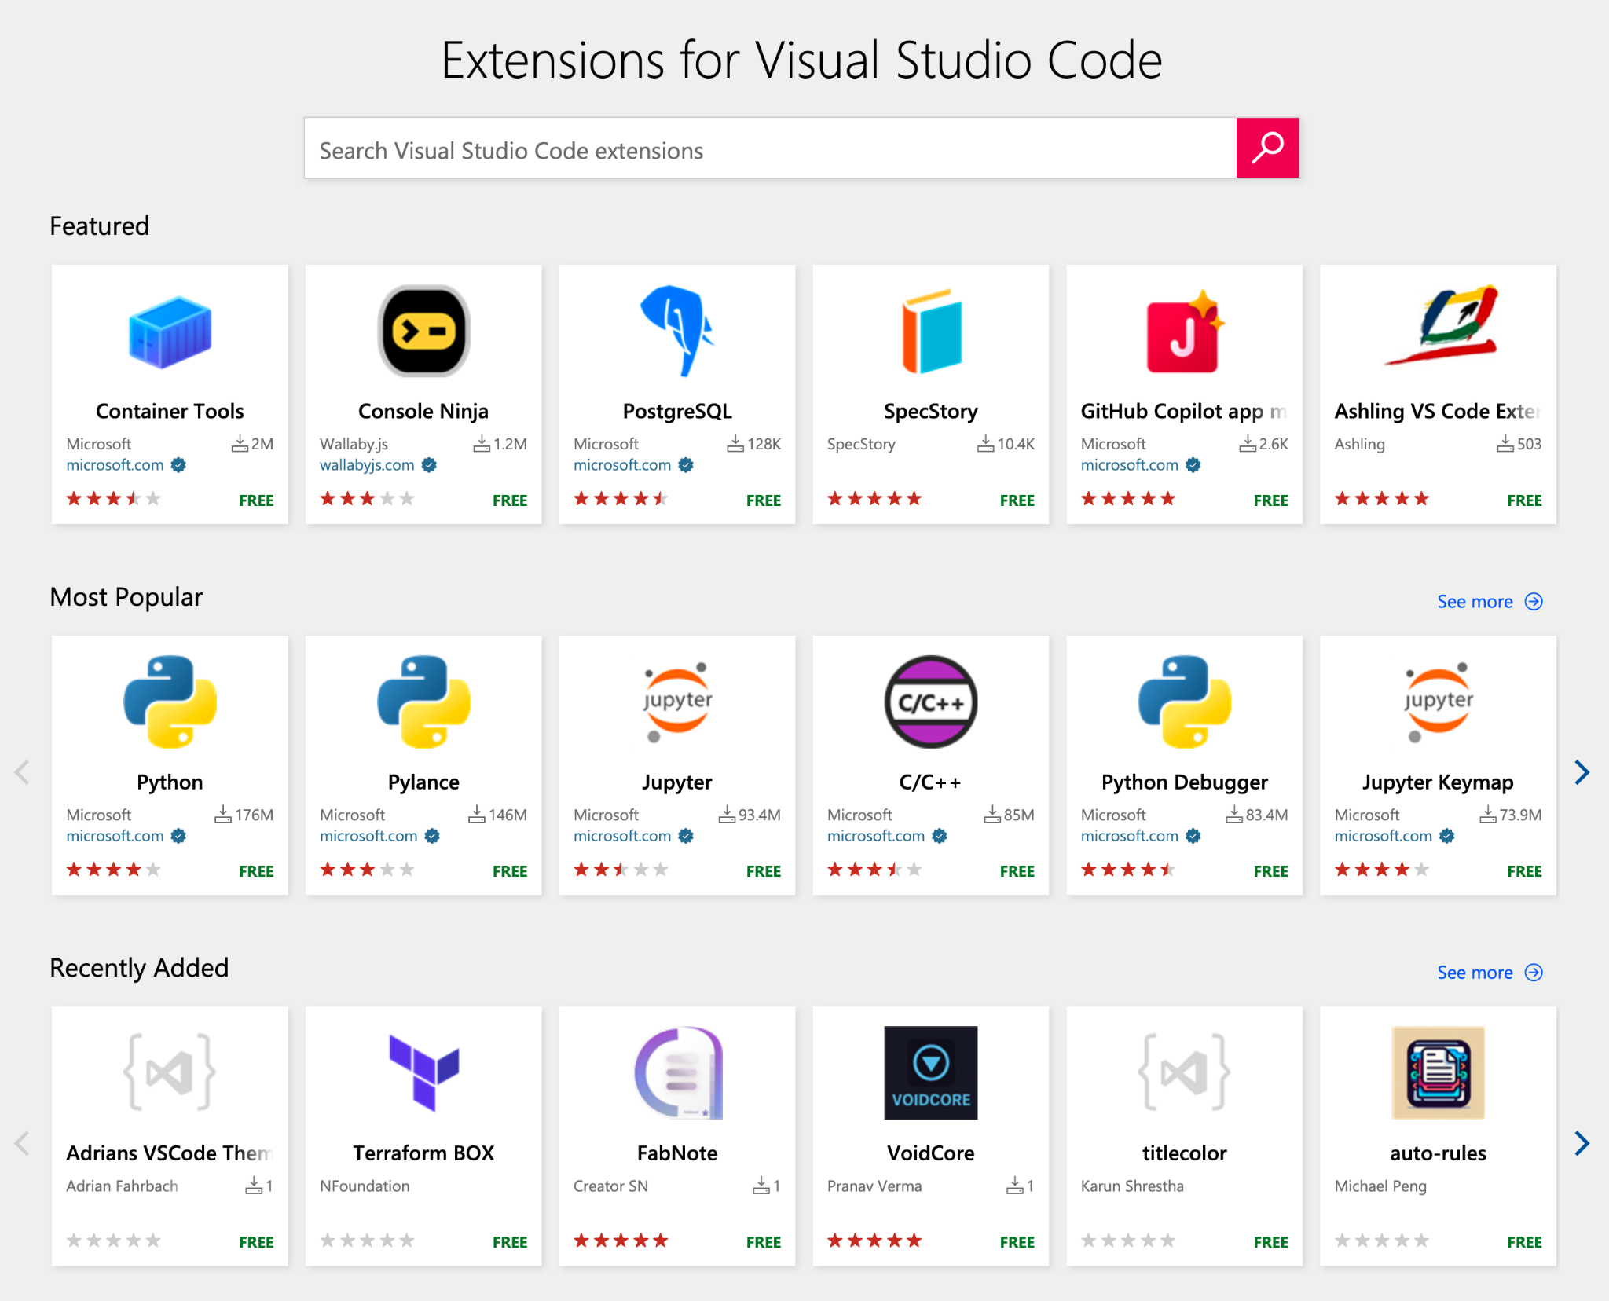Open the Container Tools extension icon

click(x=170, y=332)
